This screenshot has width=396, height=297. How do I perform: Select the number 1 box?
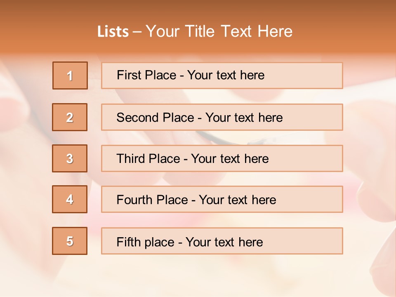pos(70,75)
